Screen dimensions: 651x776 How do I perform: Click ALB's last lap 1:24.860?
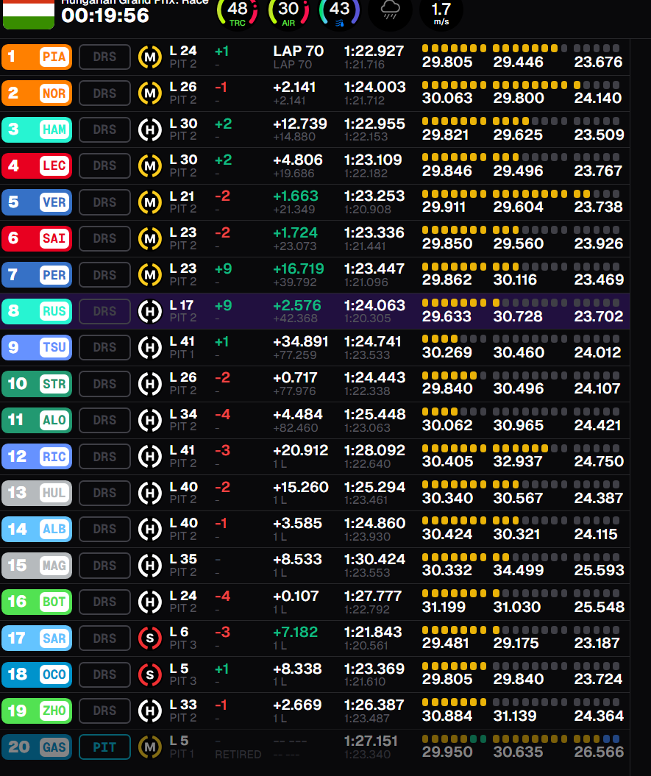tap(374, 523)
